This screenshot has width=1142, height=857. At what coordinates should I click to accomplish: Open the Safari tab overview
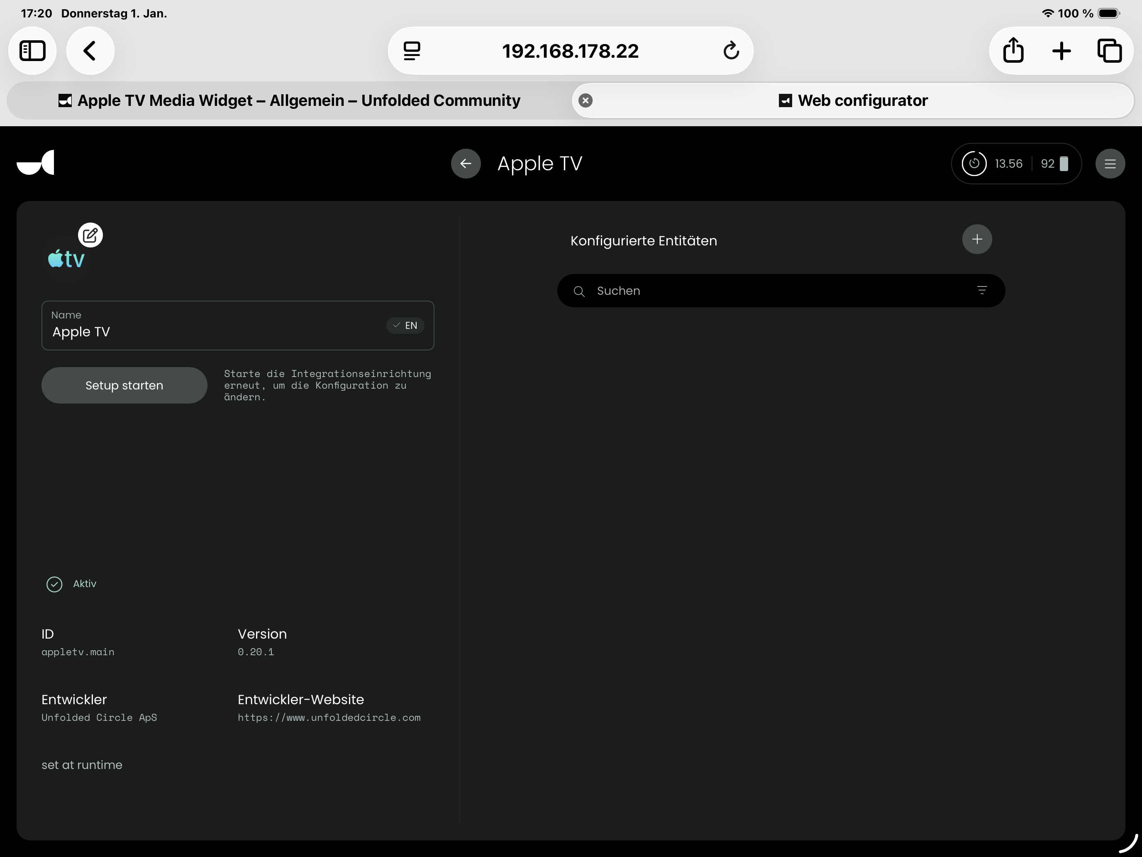[1110, 51]
